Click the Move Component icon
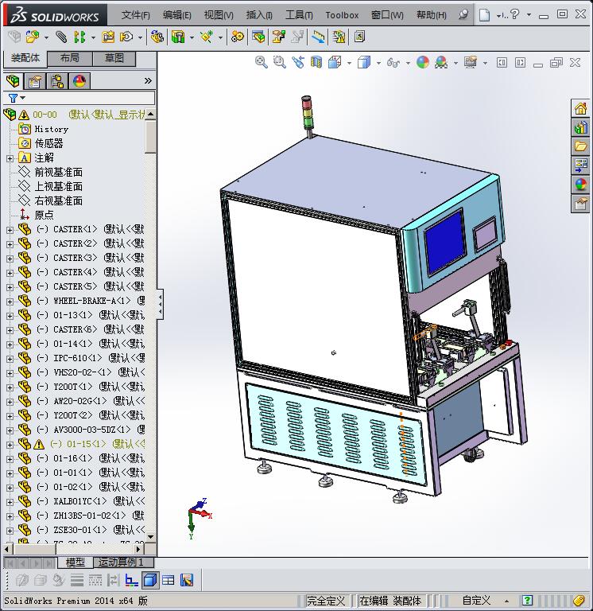The image size is (593, 611). click(126, 37)
